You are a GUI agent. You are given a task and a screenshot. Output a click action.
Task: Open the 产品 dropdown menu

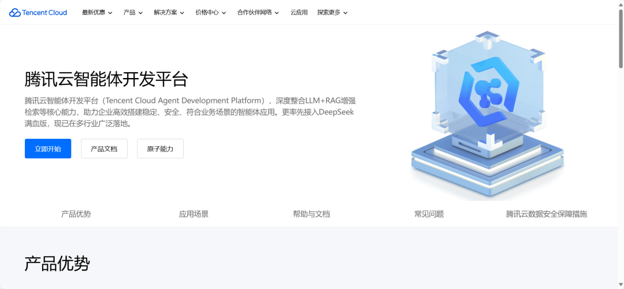[133, 12]
